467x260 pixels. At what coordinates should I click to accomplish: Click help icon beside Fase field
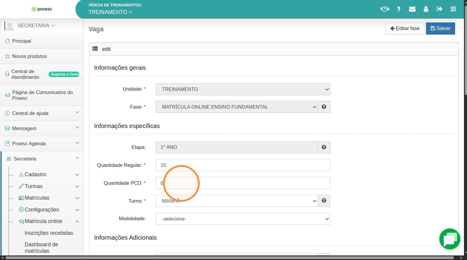(x=324, y=107)
